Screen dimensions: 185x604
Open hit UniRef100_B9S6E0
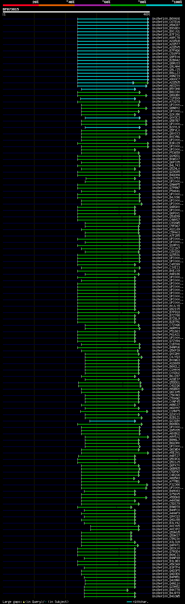pos(166,28)
